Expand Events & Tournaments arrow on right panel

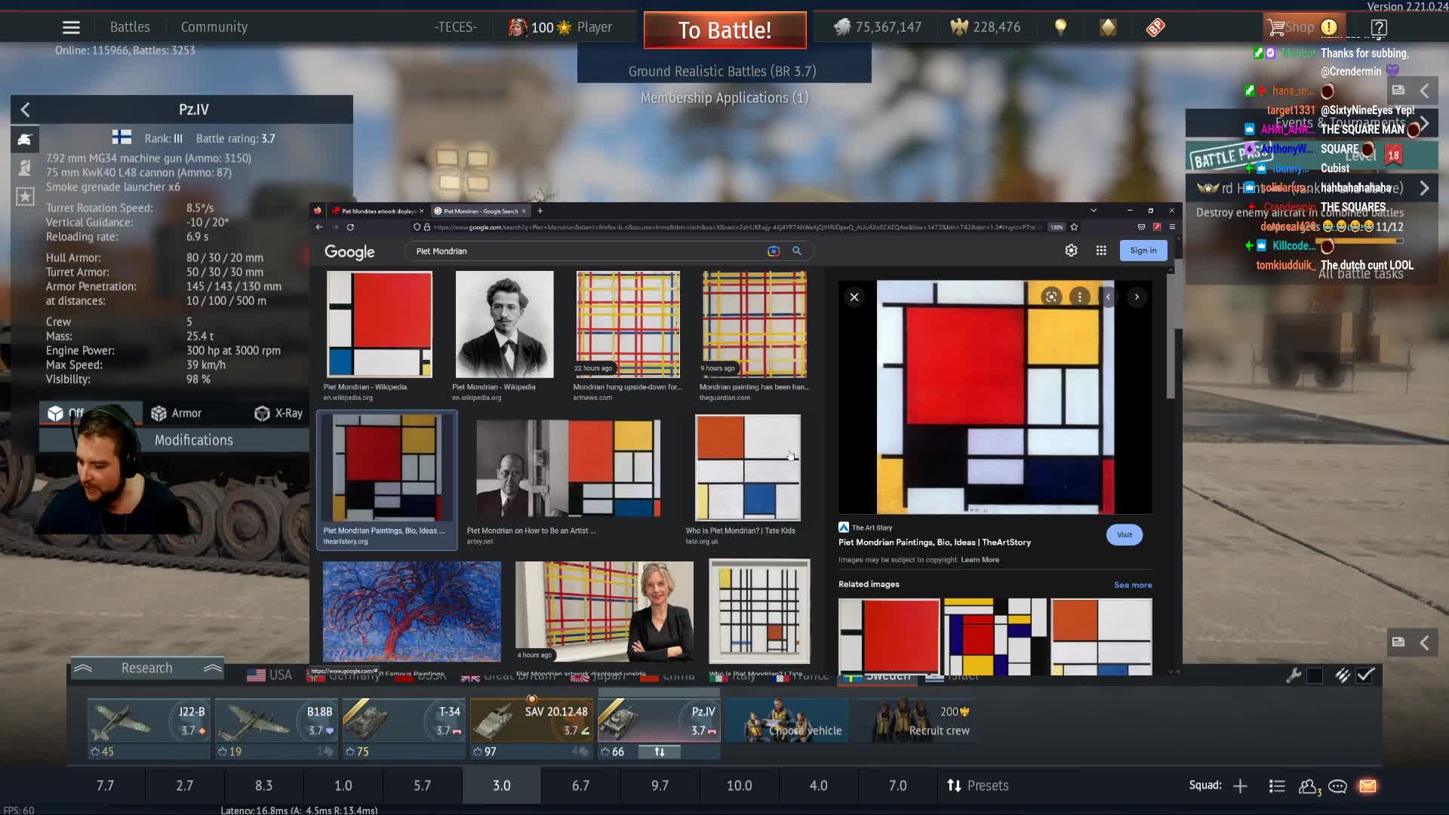click(1424, 123)
